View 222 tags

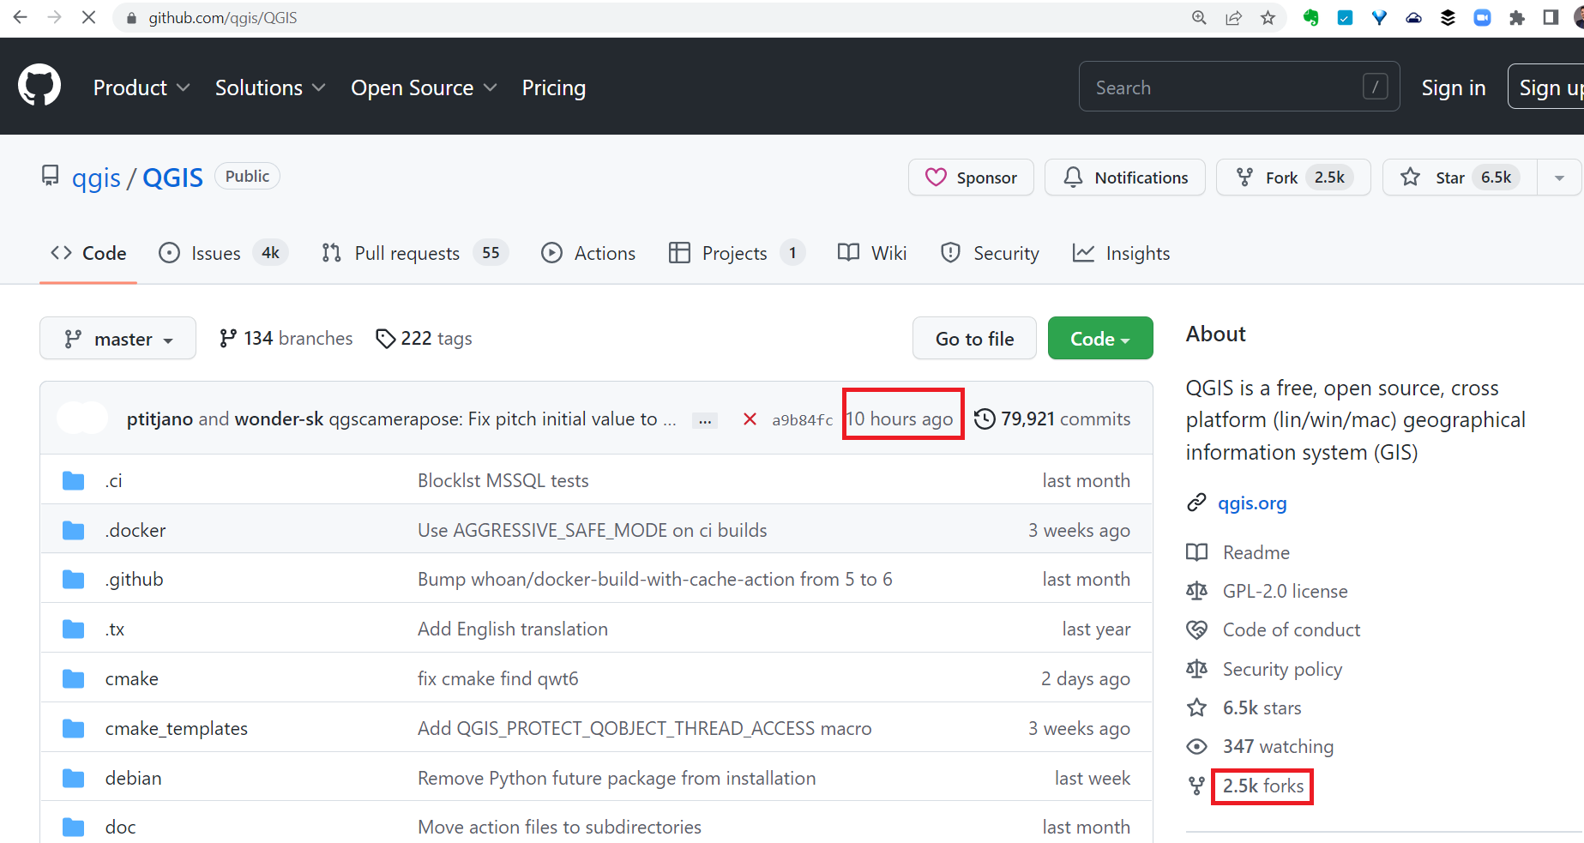click(425, 339)
